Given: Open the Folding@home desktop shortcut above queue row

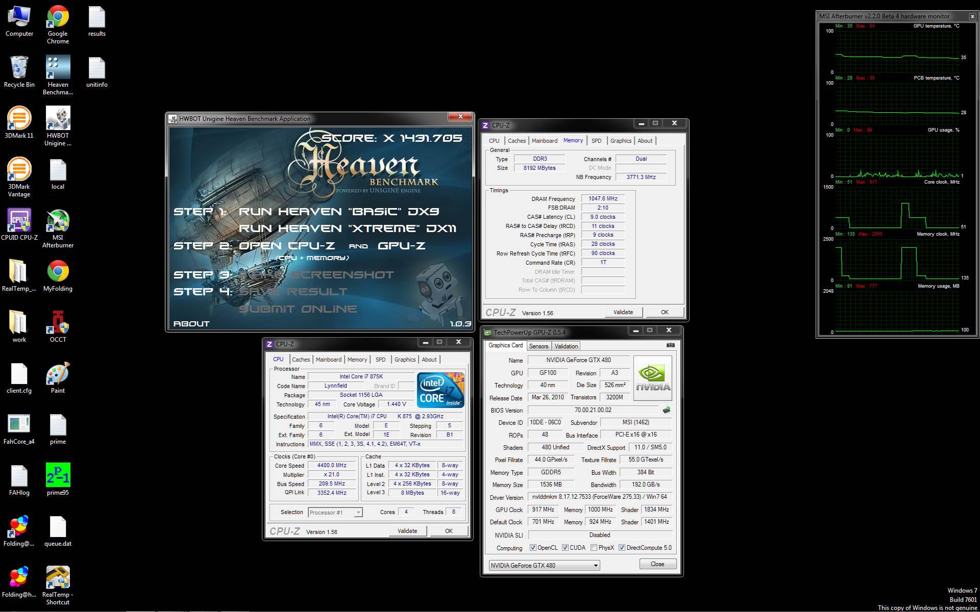Looking at the screenshot, I should click(x=19, y=531).
